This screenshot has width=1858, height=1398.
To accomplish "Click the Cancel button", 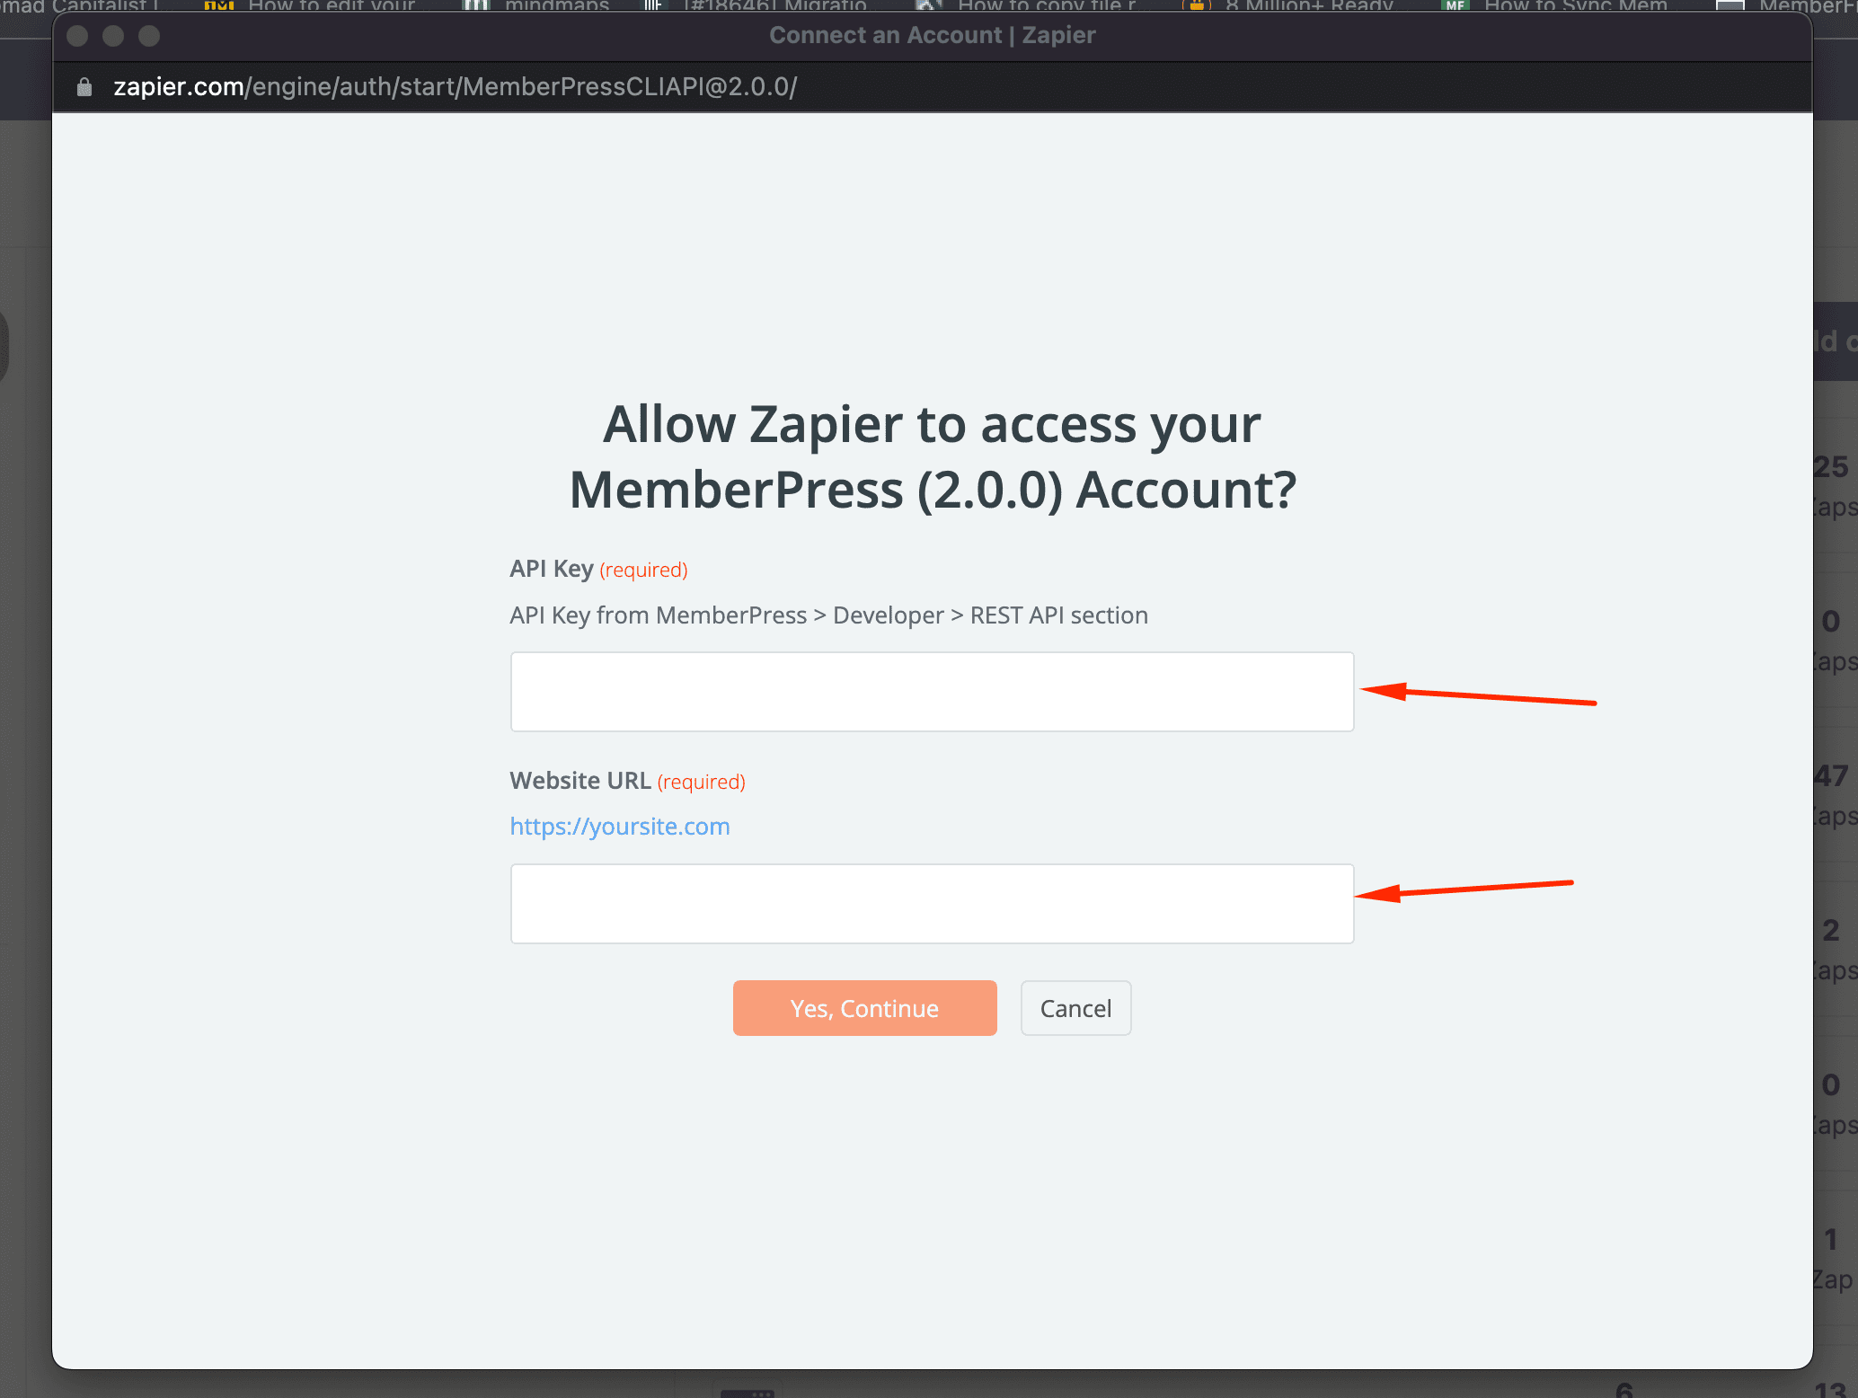I will tap(1075, 1008).
